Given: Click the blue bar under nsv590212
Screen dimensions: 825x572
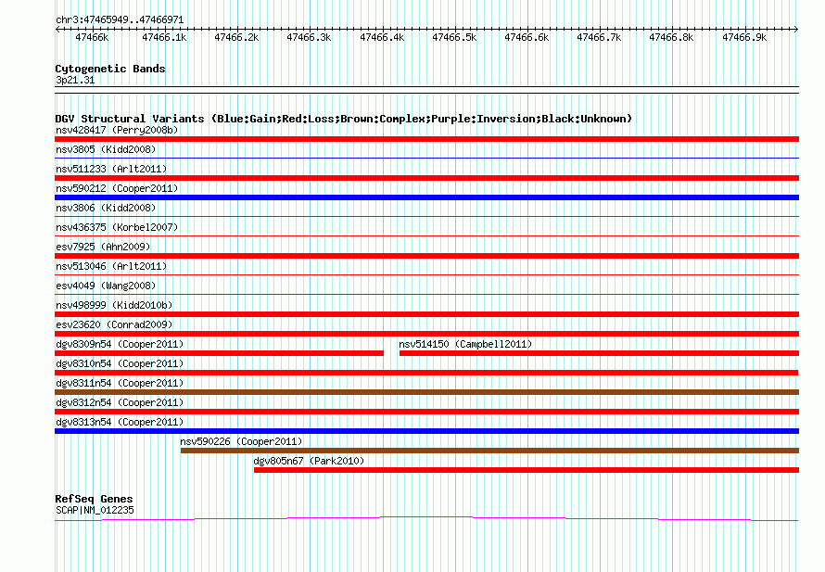Looking at the screenshot, I should [426, 197].
